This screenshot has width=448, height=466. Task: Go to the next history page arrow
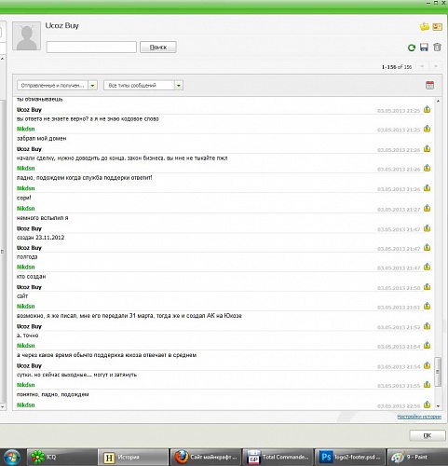point(436,66)
